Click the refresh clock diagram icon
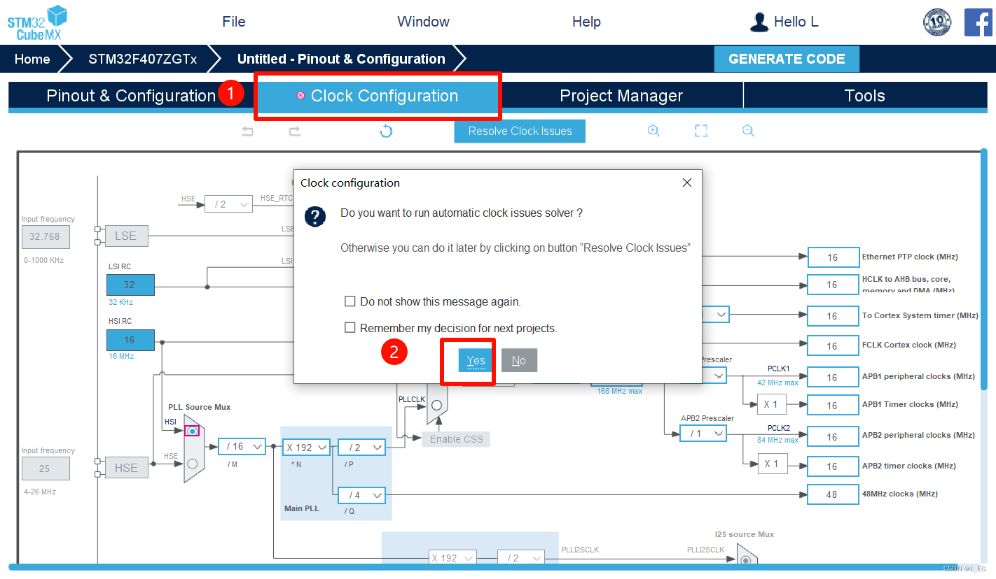Viewport: 996px width, 579px height. click(386, 131)
